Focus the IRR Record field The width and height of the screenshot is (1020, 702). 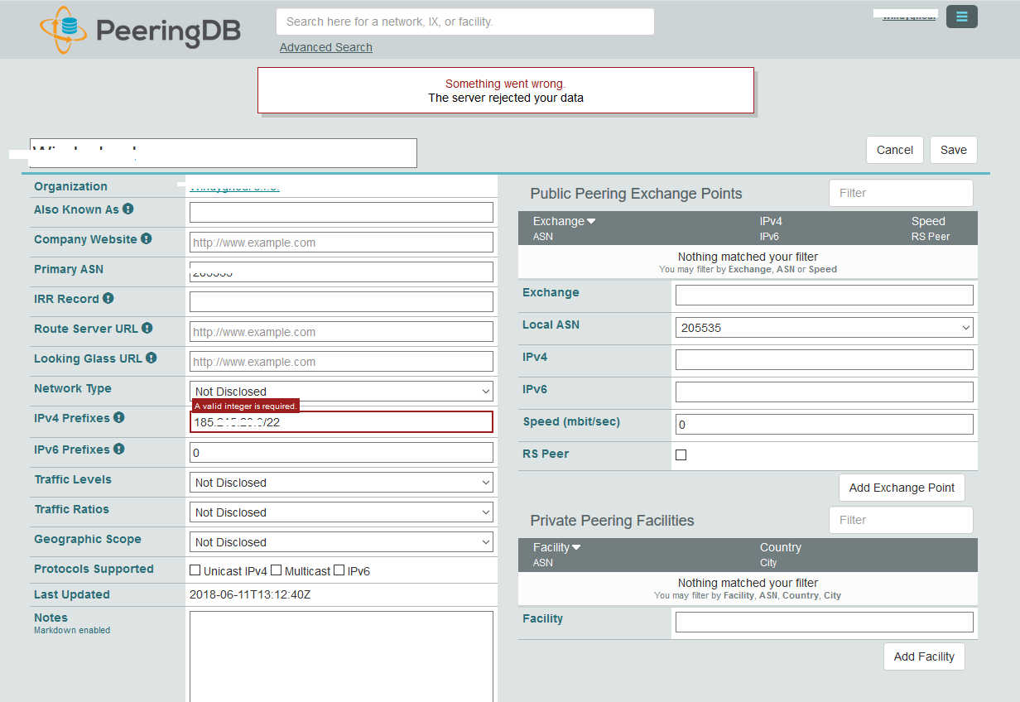point(341,301)
